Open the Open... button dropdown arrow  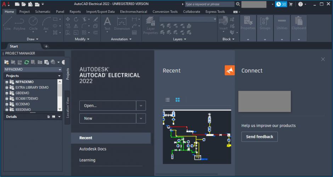pos(141,105)
